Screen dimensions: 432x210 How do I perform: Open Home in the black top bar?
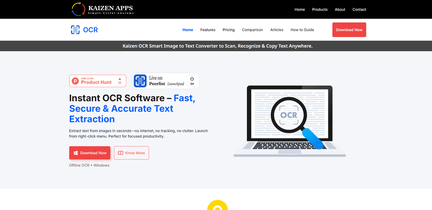coord(300,9)
